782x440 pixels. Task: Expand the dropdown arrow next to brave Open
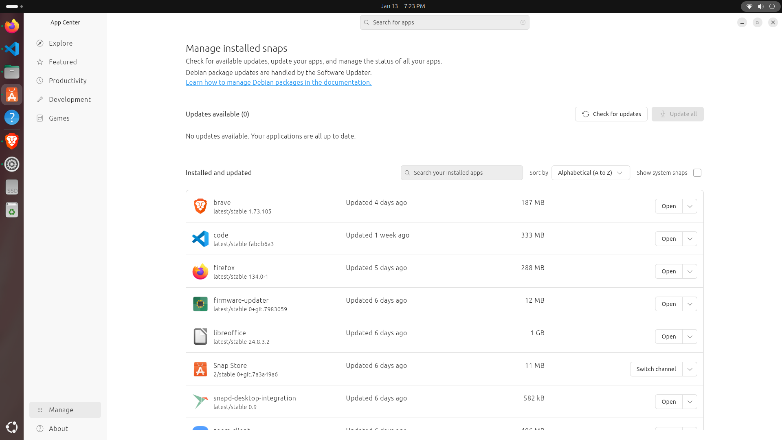690,206
